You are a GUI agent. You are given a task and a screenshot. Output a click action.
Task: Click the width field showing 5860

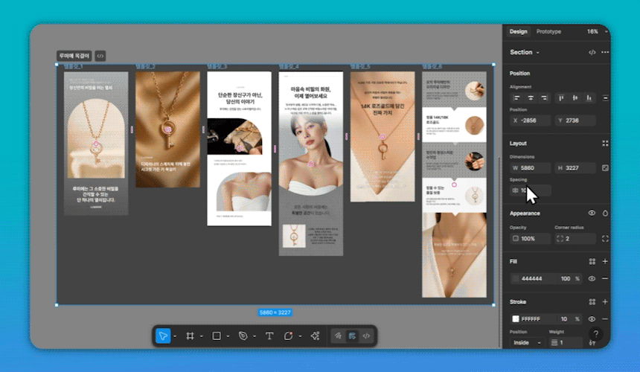tap(530, 168)
